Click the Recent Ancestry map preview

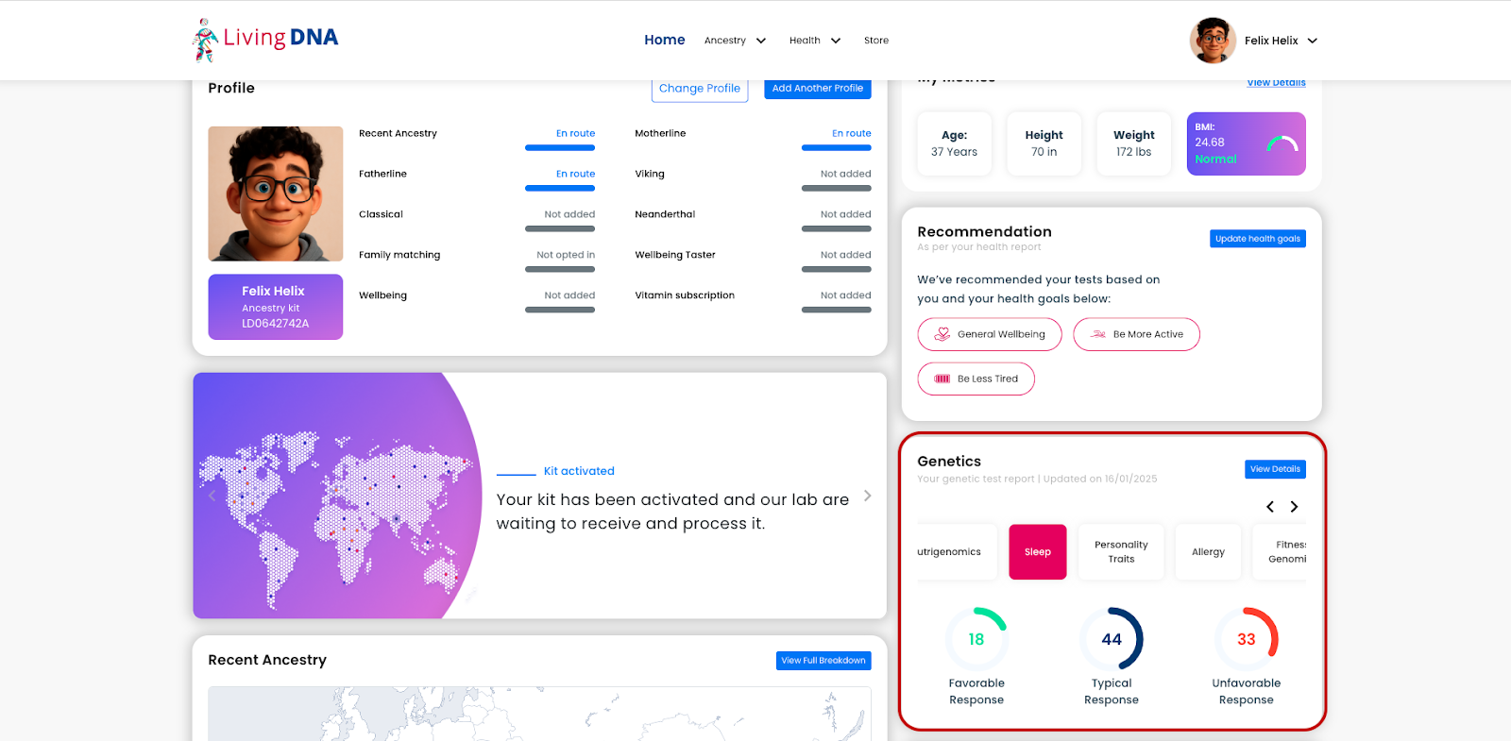pyautogui.click(x=539, y=714)
